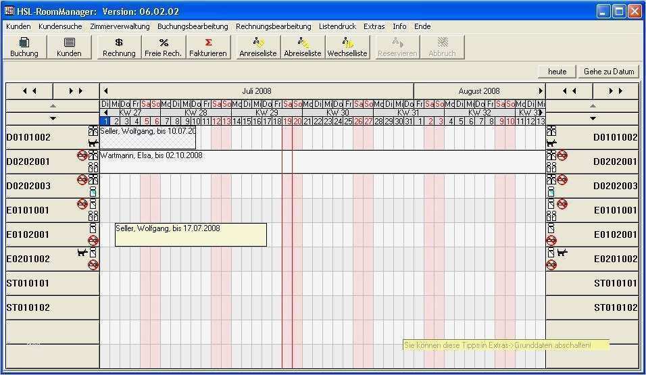Select booking Wartmann, Elsa, bis 02.10.2008
The height and width of the screenshot is (375, 646).
coord(322,162)
